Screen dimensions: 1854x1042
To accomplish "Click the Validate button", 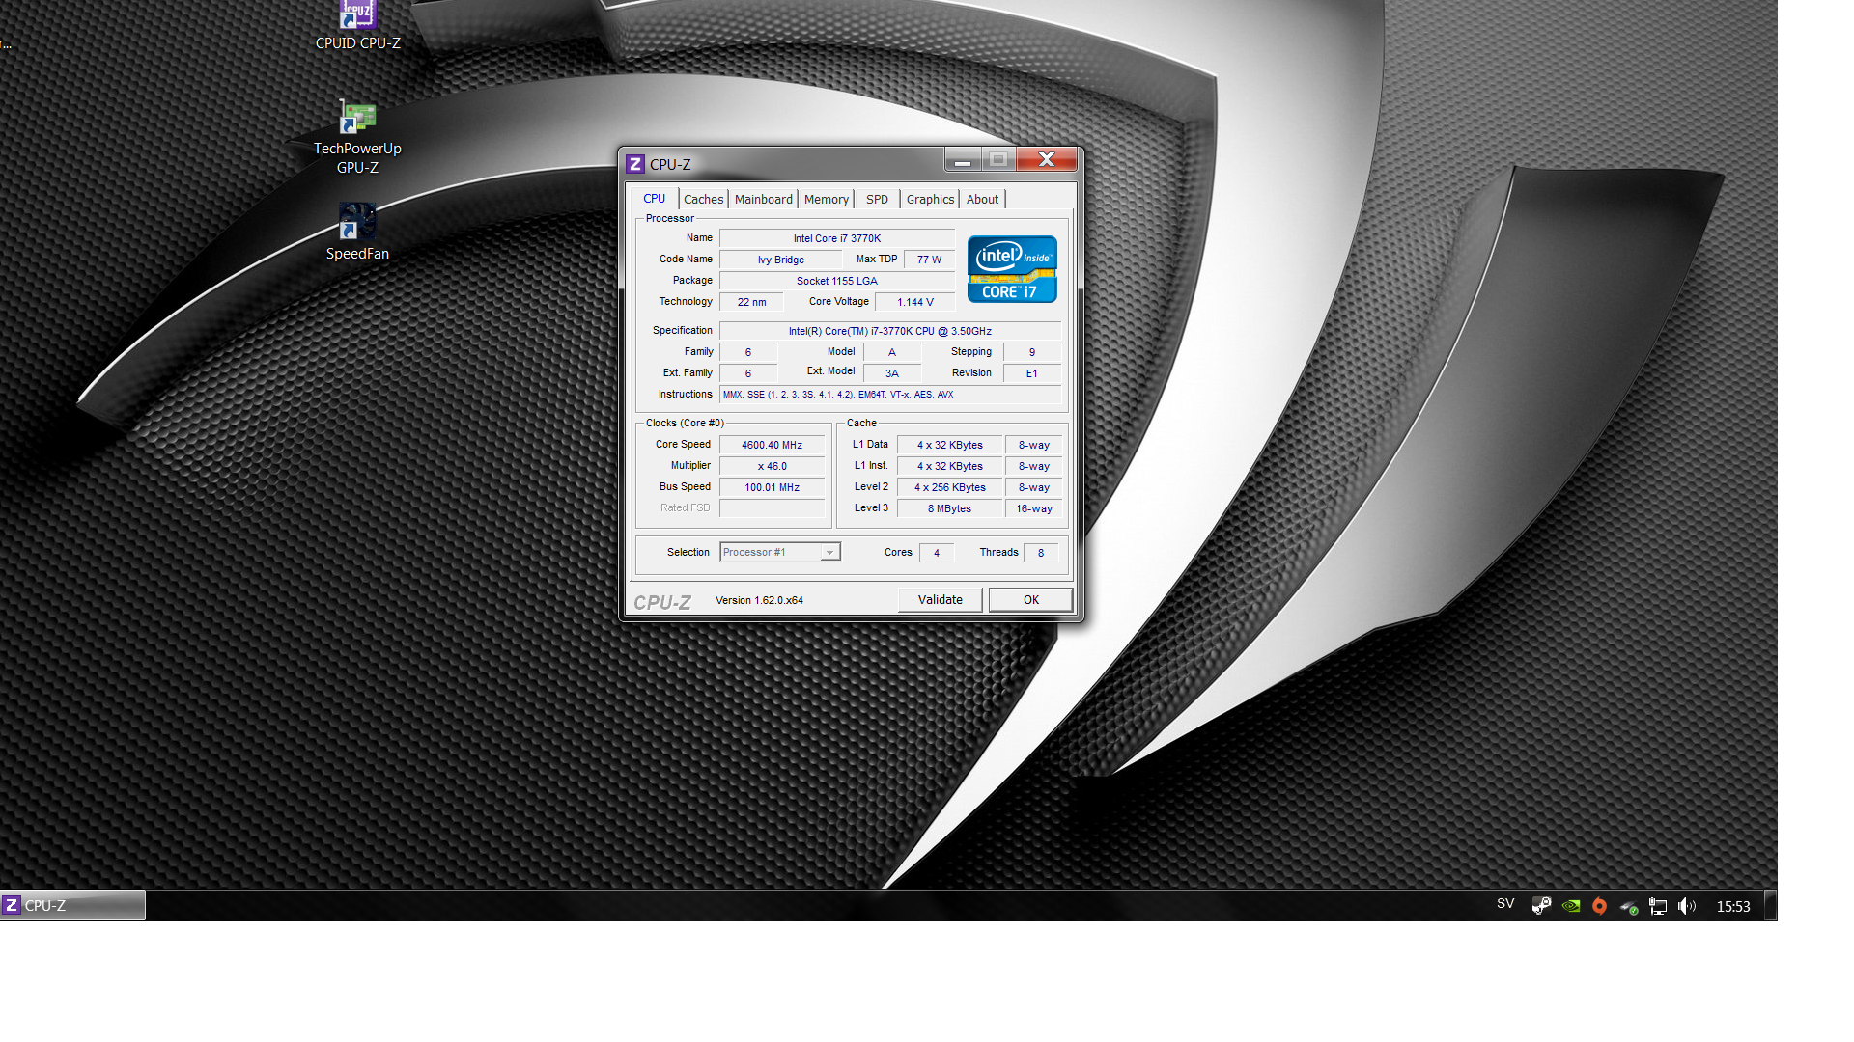I will click(x=941, y=600).
